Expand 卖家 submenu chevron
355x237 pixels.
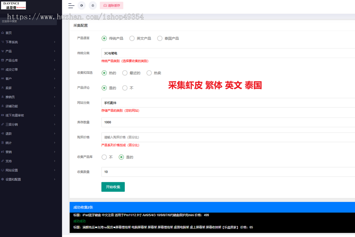coord(55,88)
